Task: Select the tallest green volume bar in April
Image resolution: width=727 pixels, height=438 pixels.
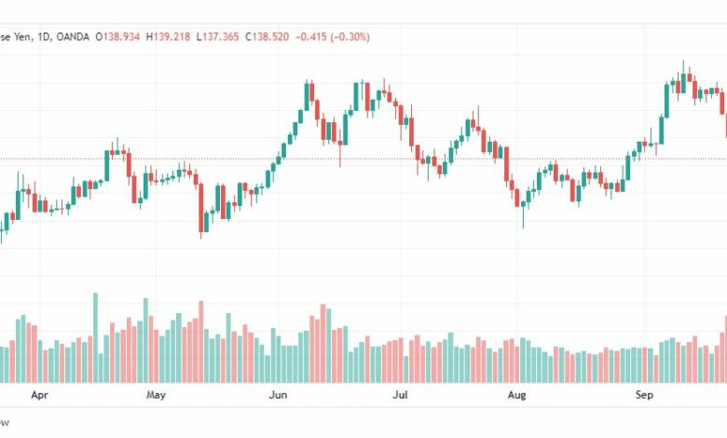Action: [96, 338]
